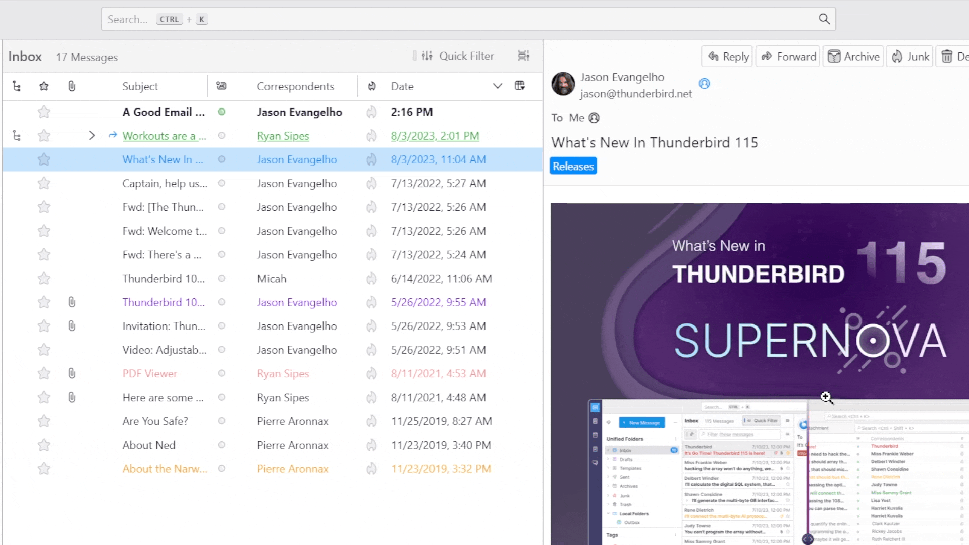The image size is (969, 545).
Task: Toggle the Quick Filter bar
Action: click(x=458, y=56)
